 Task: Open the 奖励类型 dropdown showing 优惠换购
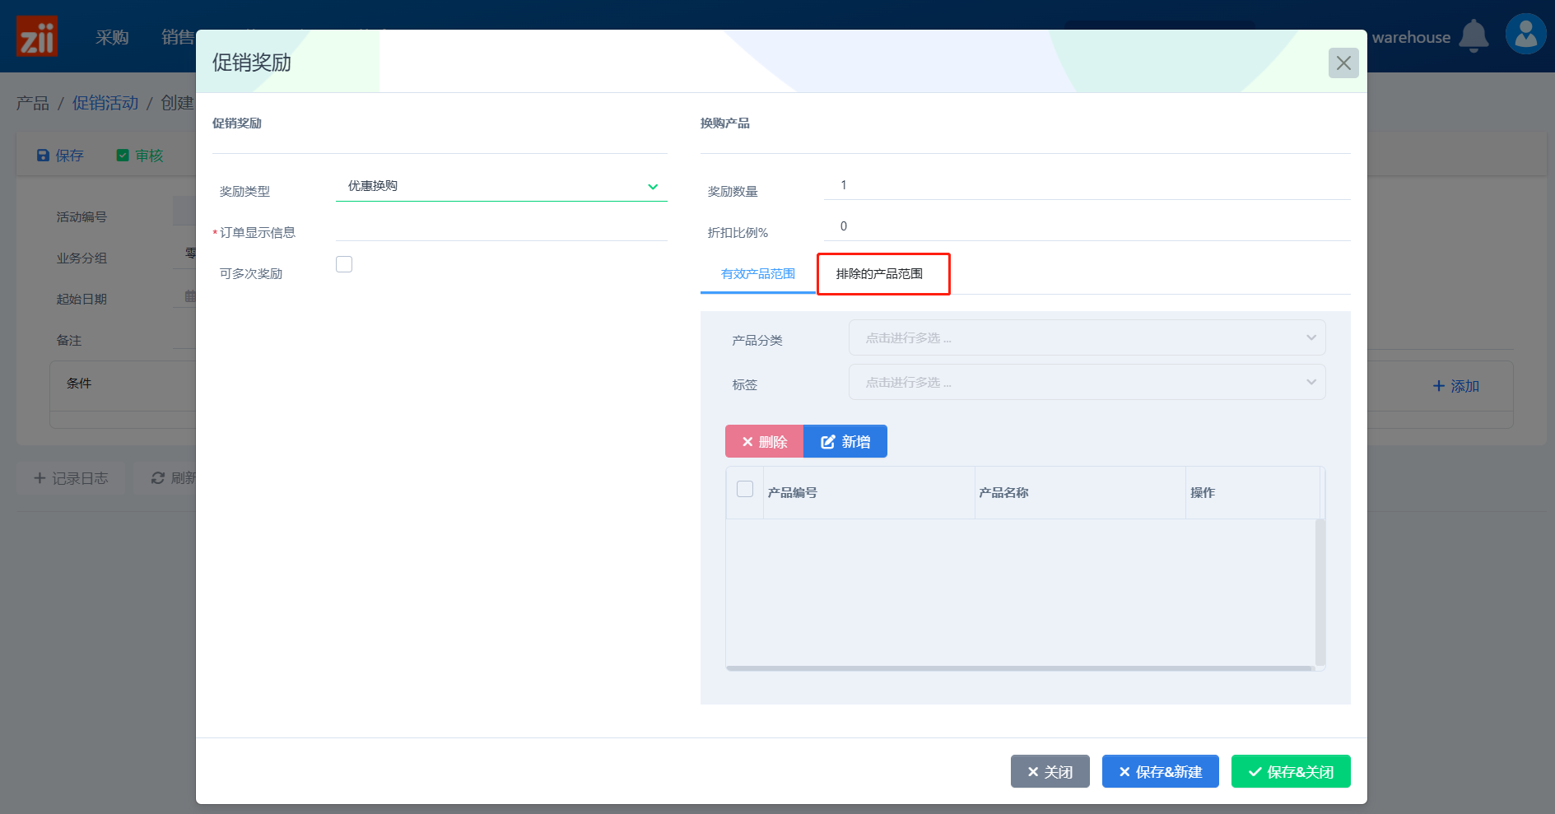point(501,186)
